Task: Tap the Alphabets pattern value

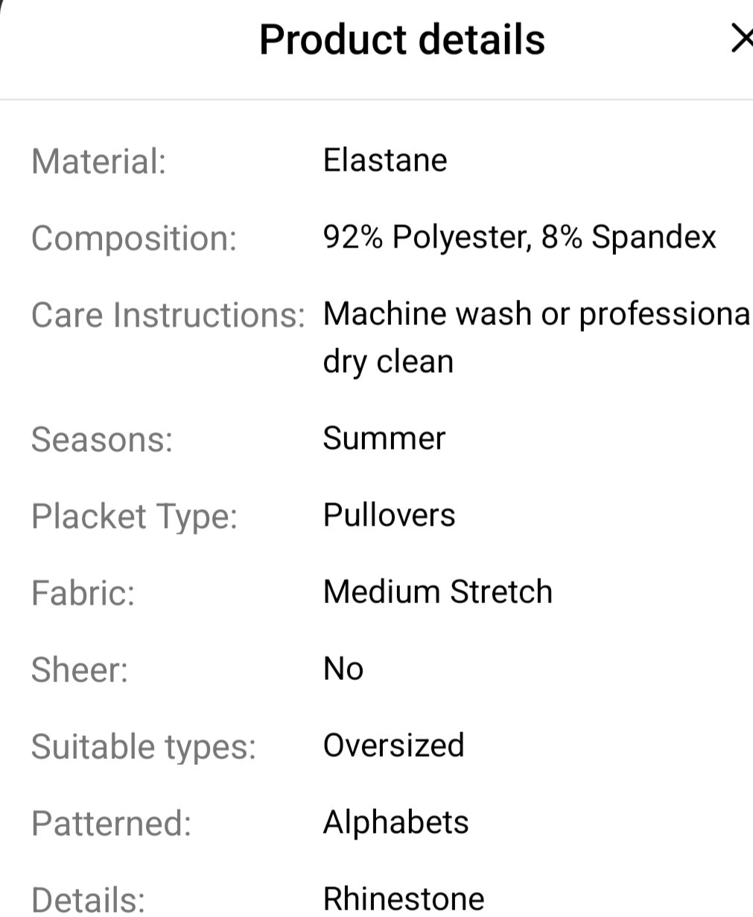Action: click(395, 822)
